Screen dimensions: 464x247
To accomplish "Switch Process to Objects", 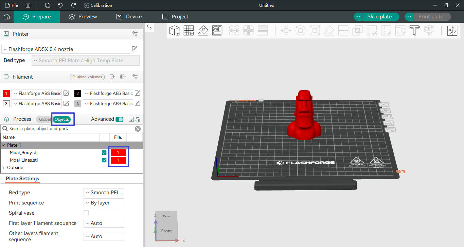I will click(x=61, y=119).
